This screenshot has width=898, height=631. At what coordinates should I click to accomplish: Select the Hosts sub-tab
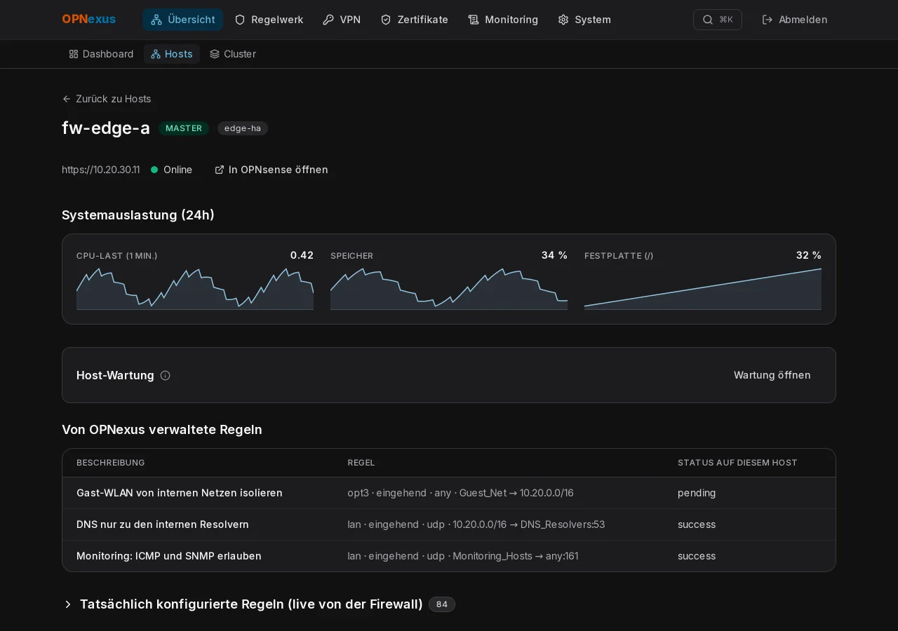[x=172, y=54]
